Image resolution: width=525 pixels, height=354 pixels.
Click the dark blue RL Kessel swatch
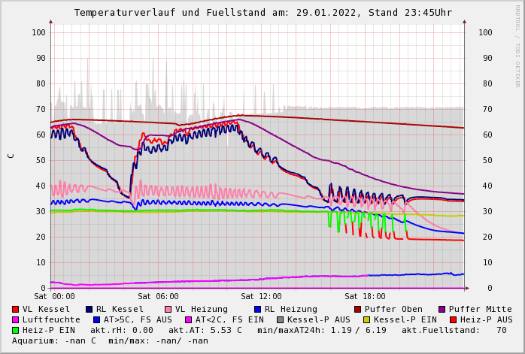90,310
